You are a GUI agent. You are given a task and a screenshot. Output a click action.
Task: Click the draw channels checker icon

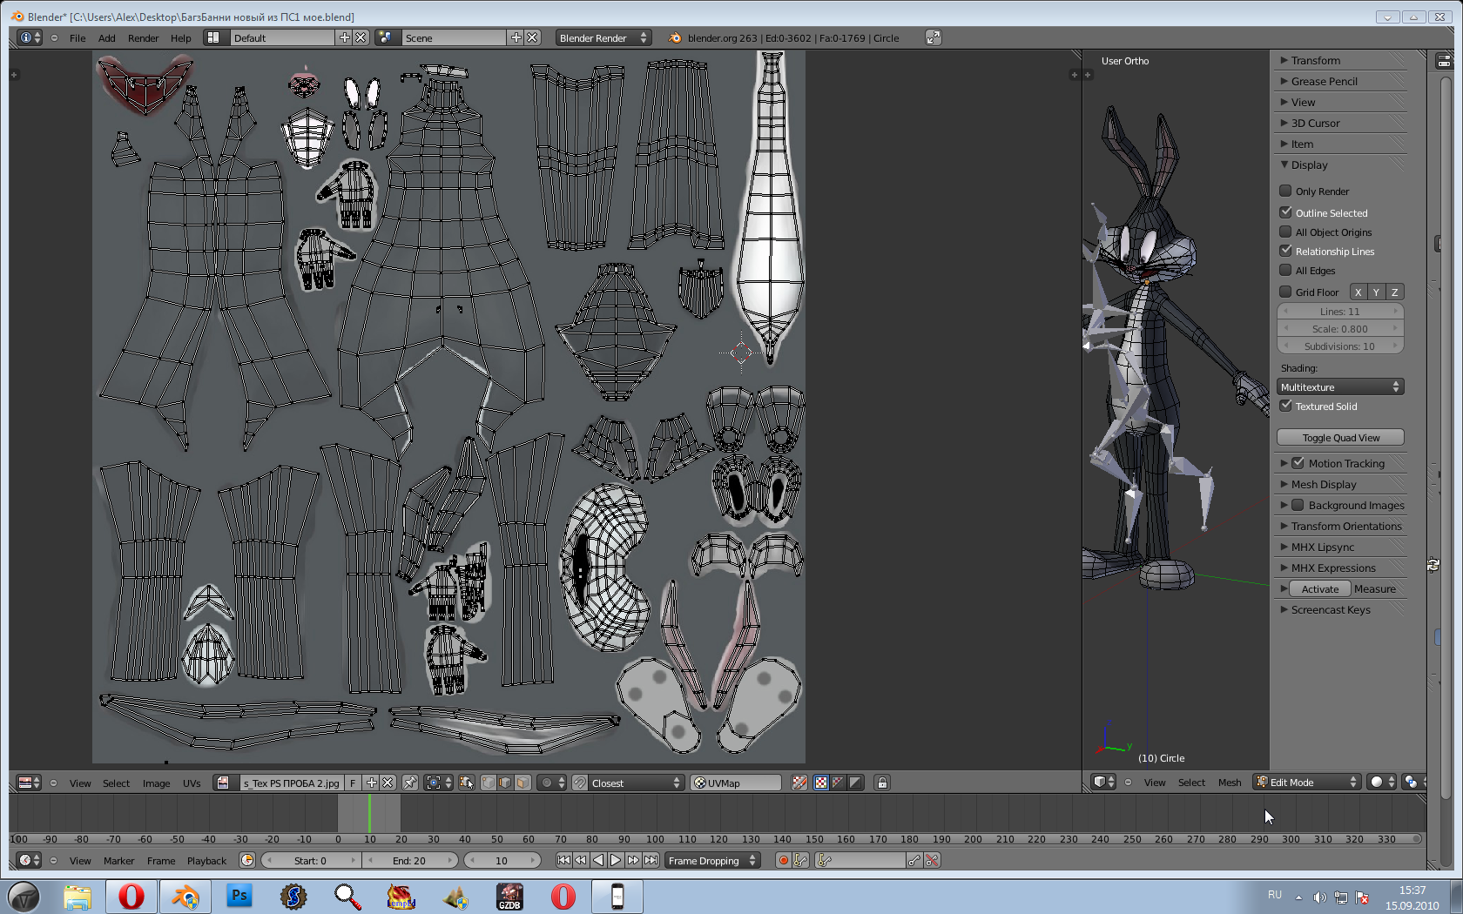[x=820, y=783]
